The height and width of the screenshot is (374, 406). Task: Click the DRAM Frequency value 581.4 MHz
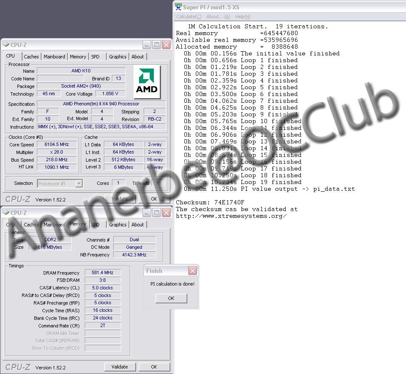click(103, 272)
